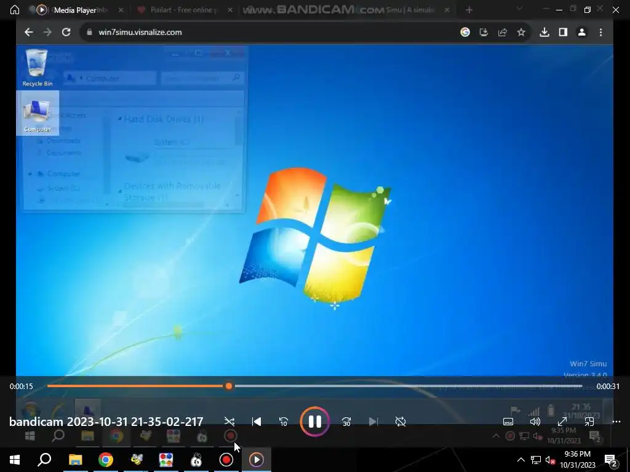Unmute the system volume tray icon

551,460
